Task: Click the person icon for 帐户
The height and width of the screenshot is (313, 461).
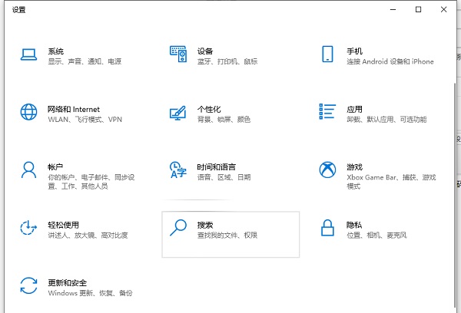Action: click(28, 170)
